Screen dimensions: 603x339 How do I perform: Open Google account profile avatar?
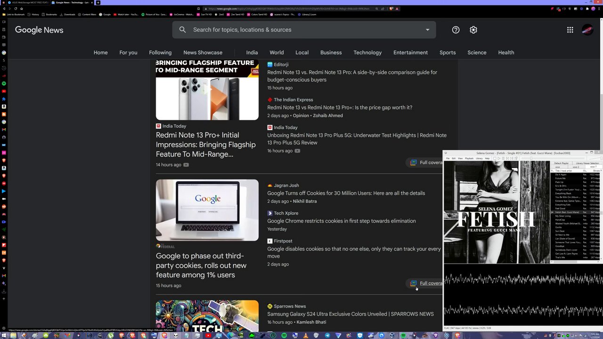click(x=587, y=30)
